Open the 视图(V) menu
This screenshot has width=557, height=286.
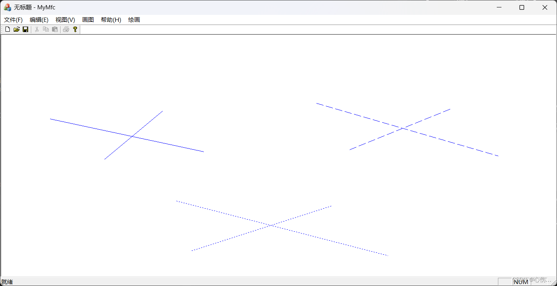65,20
